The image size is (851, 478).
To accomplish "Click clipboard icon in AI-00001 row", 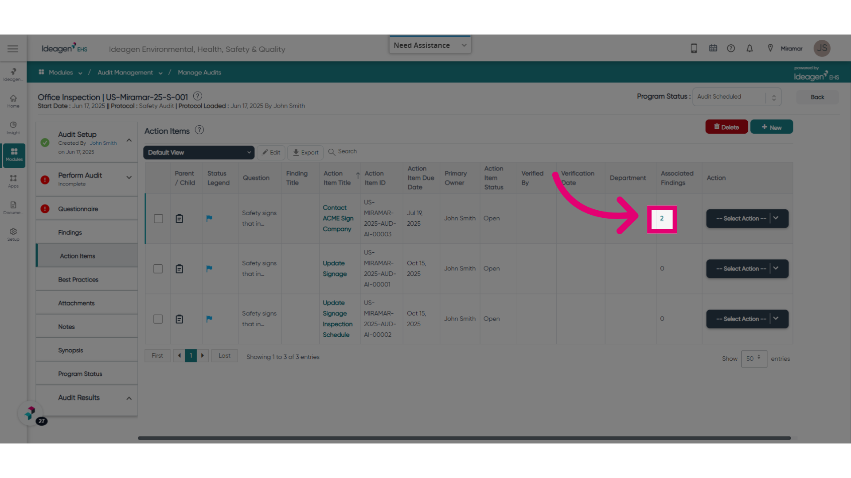I will coord(180,269).
